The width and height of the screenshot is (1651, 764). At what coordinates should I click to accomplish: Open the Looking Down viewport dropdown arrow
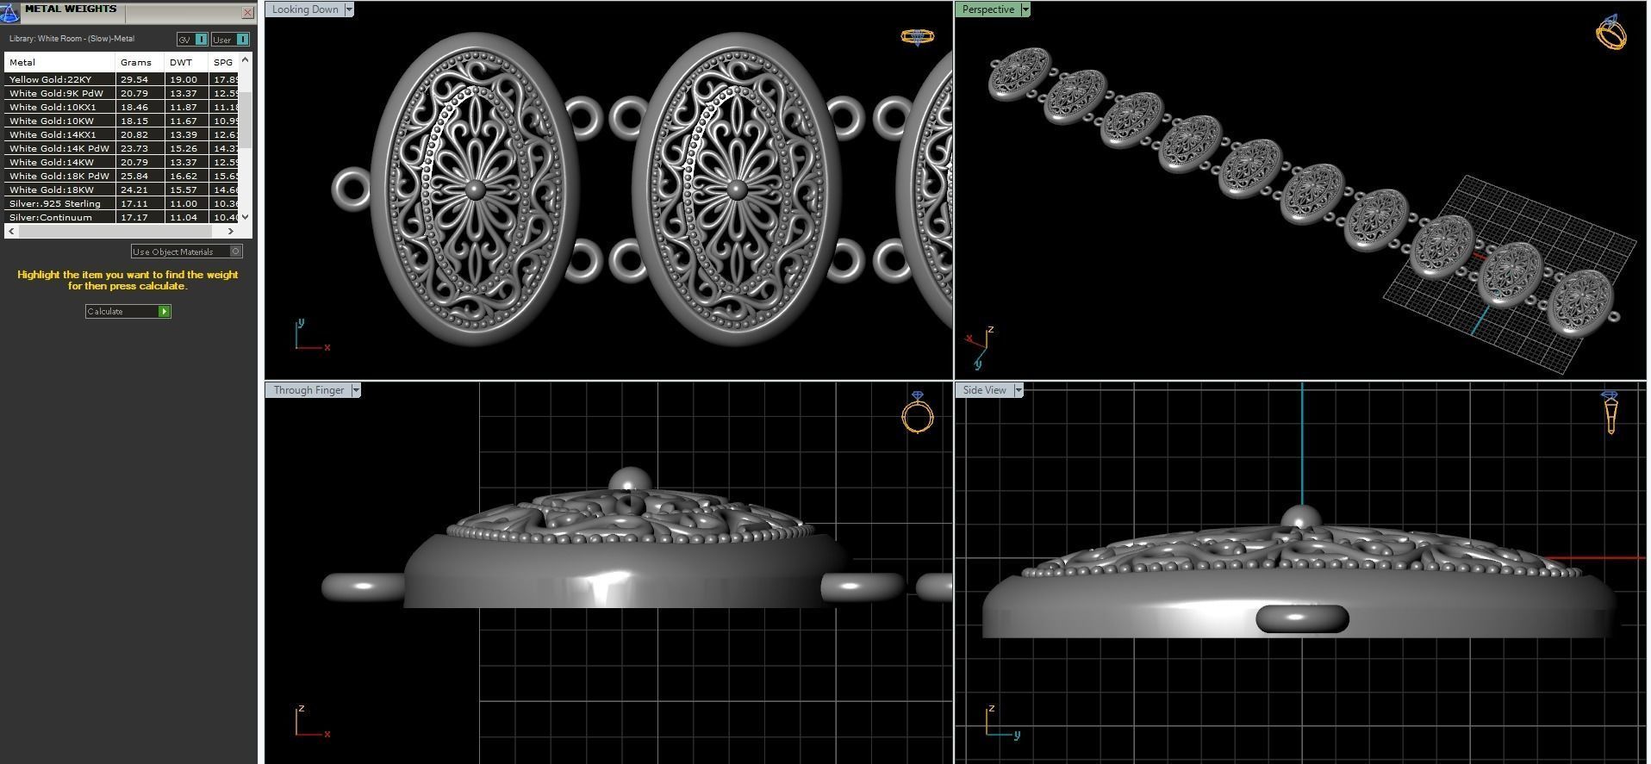(349, 9)
